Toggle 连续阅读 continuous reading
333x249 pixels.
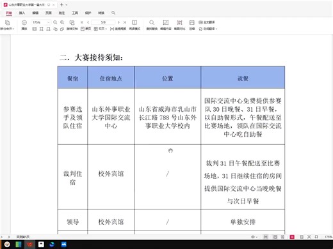[118, 29]
